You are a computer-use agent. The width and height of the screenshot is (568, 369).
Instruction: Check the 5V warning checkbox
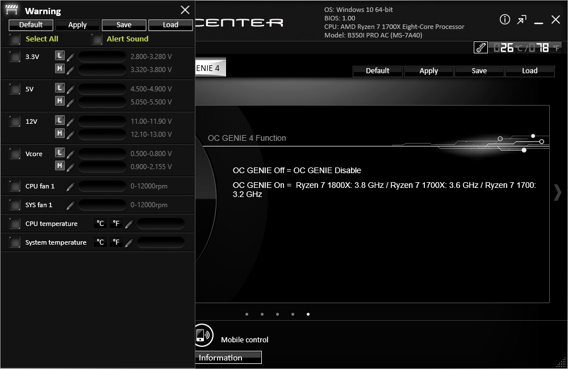pos(15,89)
